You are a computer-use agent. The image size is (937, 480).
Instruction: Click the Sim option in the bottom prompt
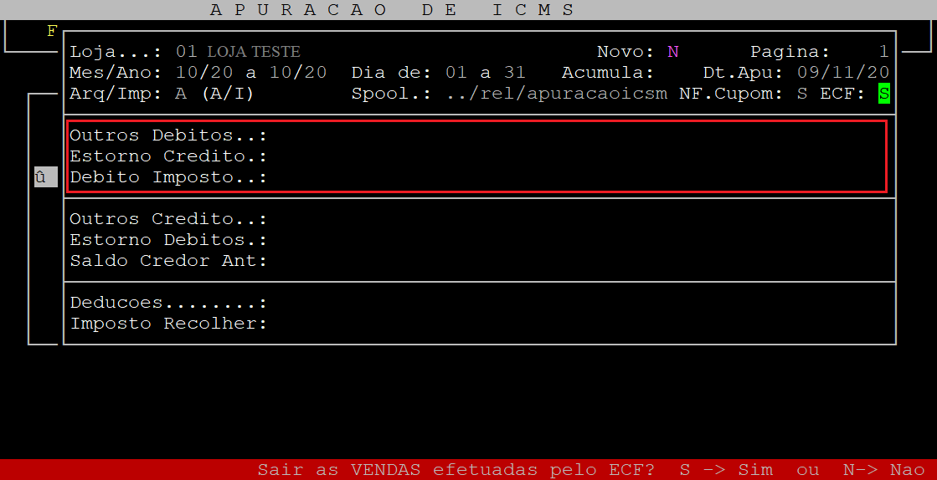click(x=754, y=470)
